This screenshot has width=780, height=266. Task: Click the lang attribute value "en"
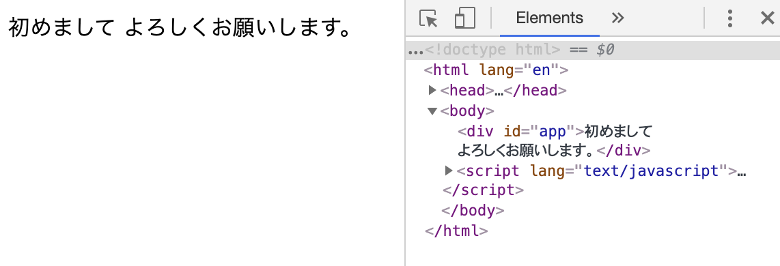click(541, 70)
